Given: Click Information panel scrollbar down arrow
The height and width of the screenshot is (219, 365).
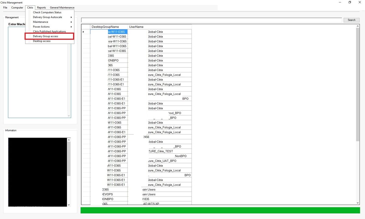Looking at the screenshot, I should [x=69, y=205].
